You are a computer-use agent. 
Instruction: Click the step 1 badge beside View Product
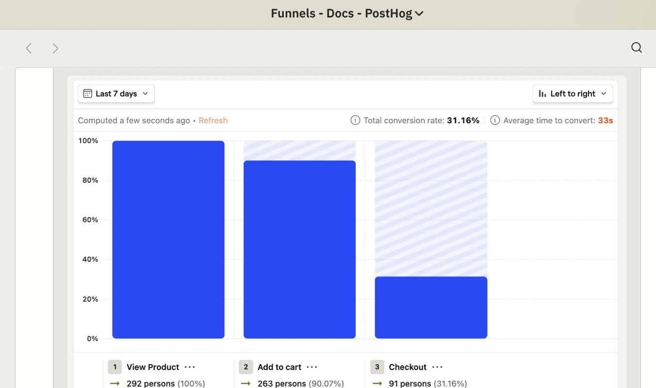(115, 367)
